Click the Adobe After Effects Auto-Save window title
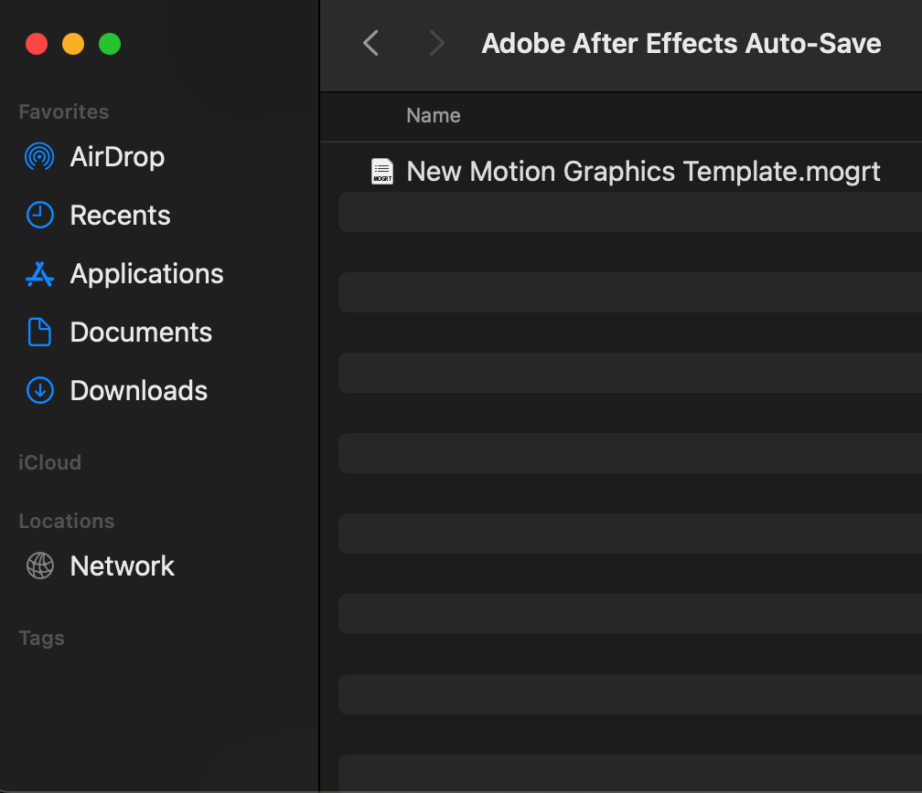The height and width of the screenshot is (793, 922). 681,43
